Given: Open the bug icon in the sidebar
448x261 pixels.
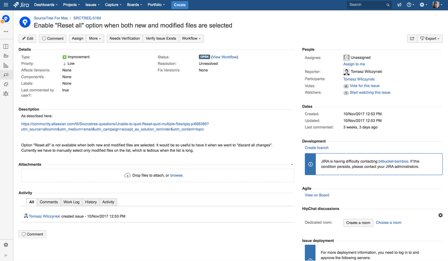Looking at the screenshot, I should [x=6, y=94].
